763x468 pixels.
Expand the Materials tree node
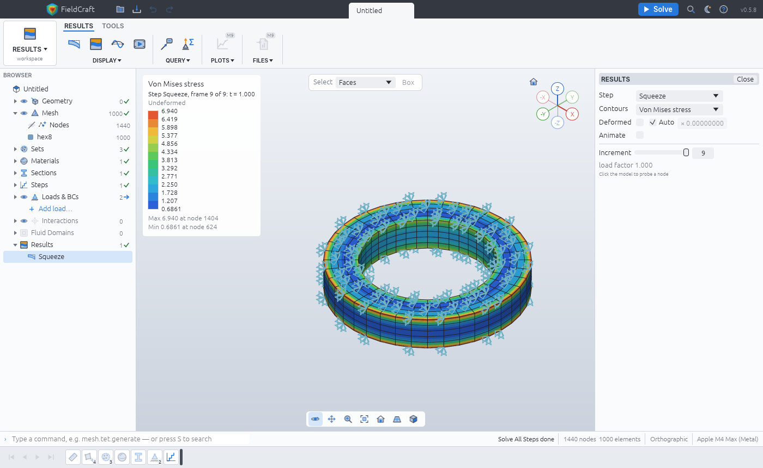tap(16, 161)
